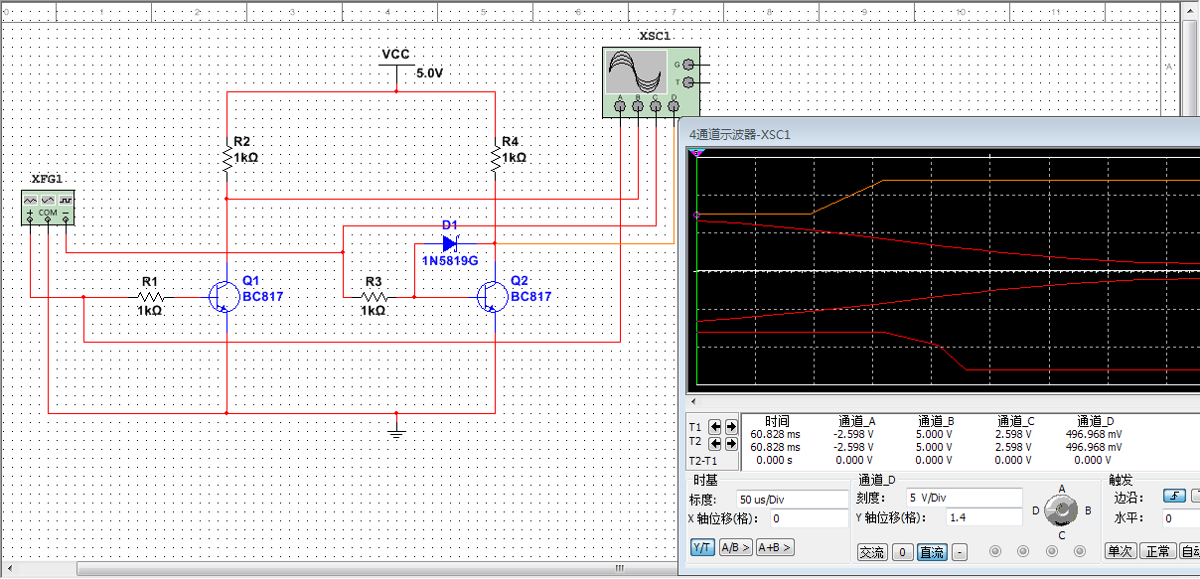Set trigger mode to 单次 (single)
The width and height of the screenshot is (1200, 579).
pyautogui.click(x=1120, y=551)
